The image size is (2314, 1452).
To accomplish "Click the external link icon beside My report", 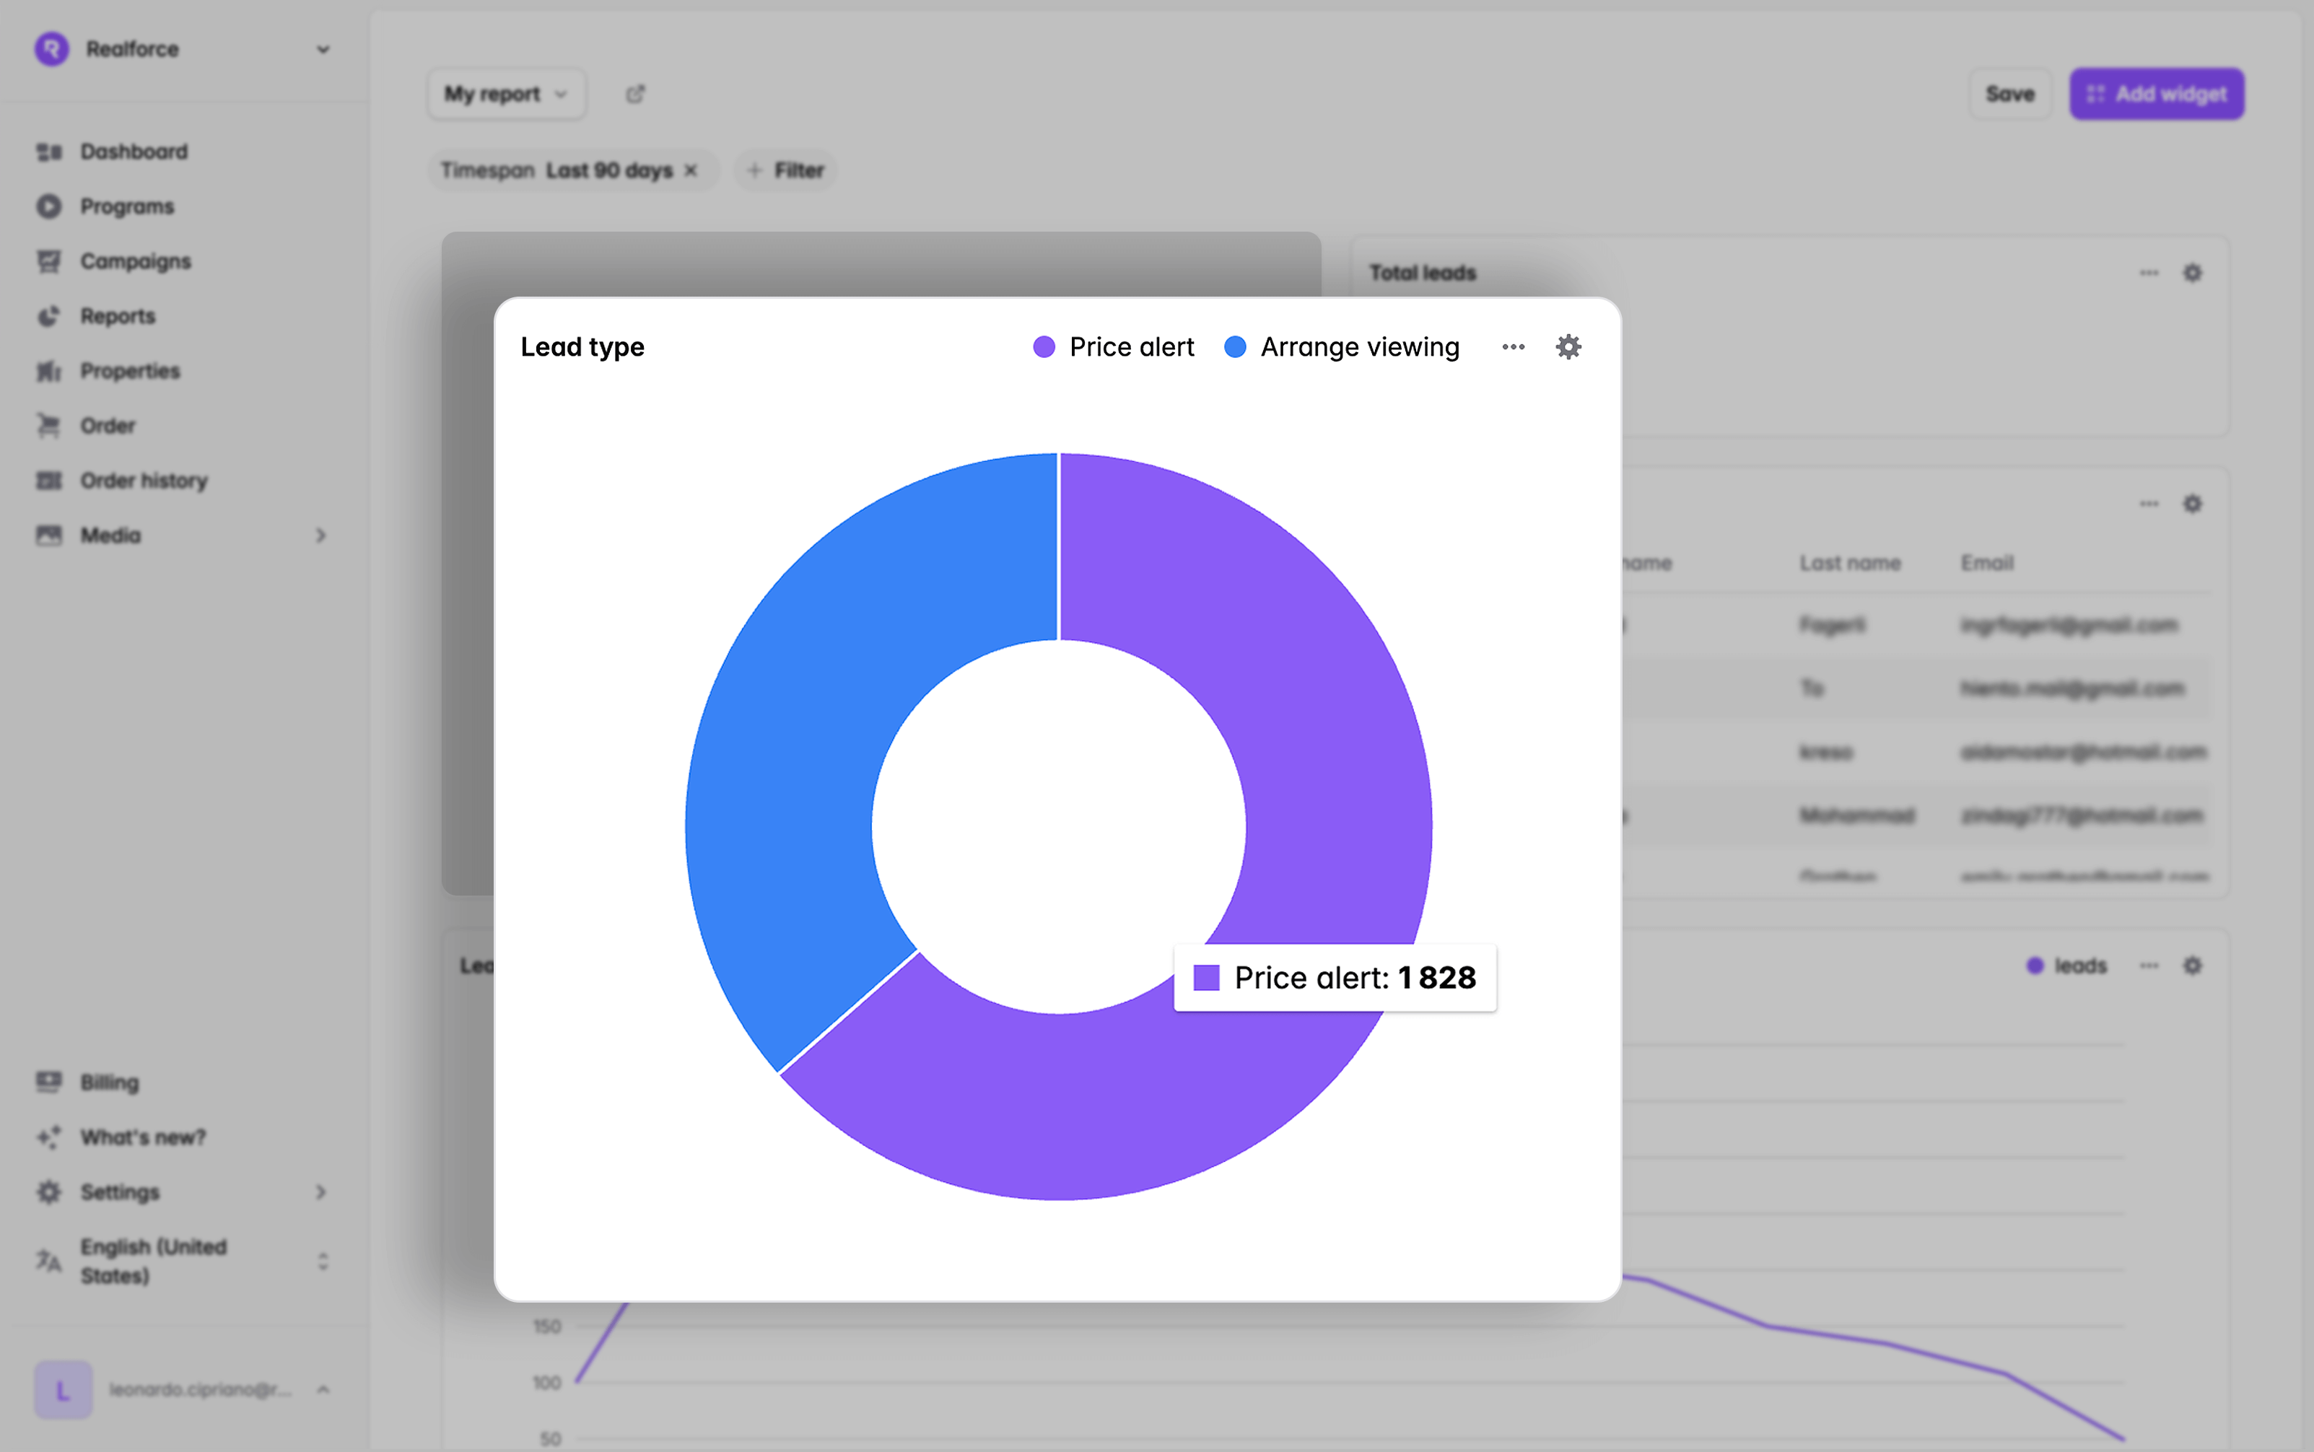I will point(636,94).
